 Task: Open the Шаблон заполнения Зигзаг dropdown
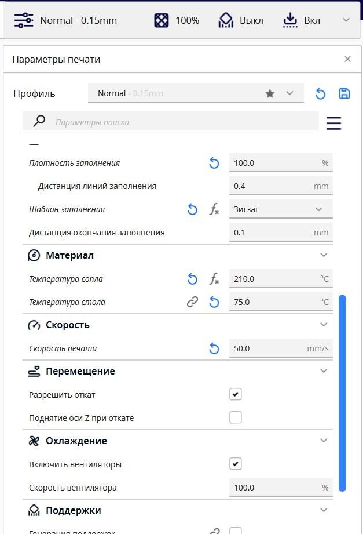[281, 209]
